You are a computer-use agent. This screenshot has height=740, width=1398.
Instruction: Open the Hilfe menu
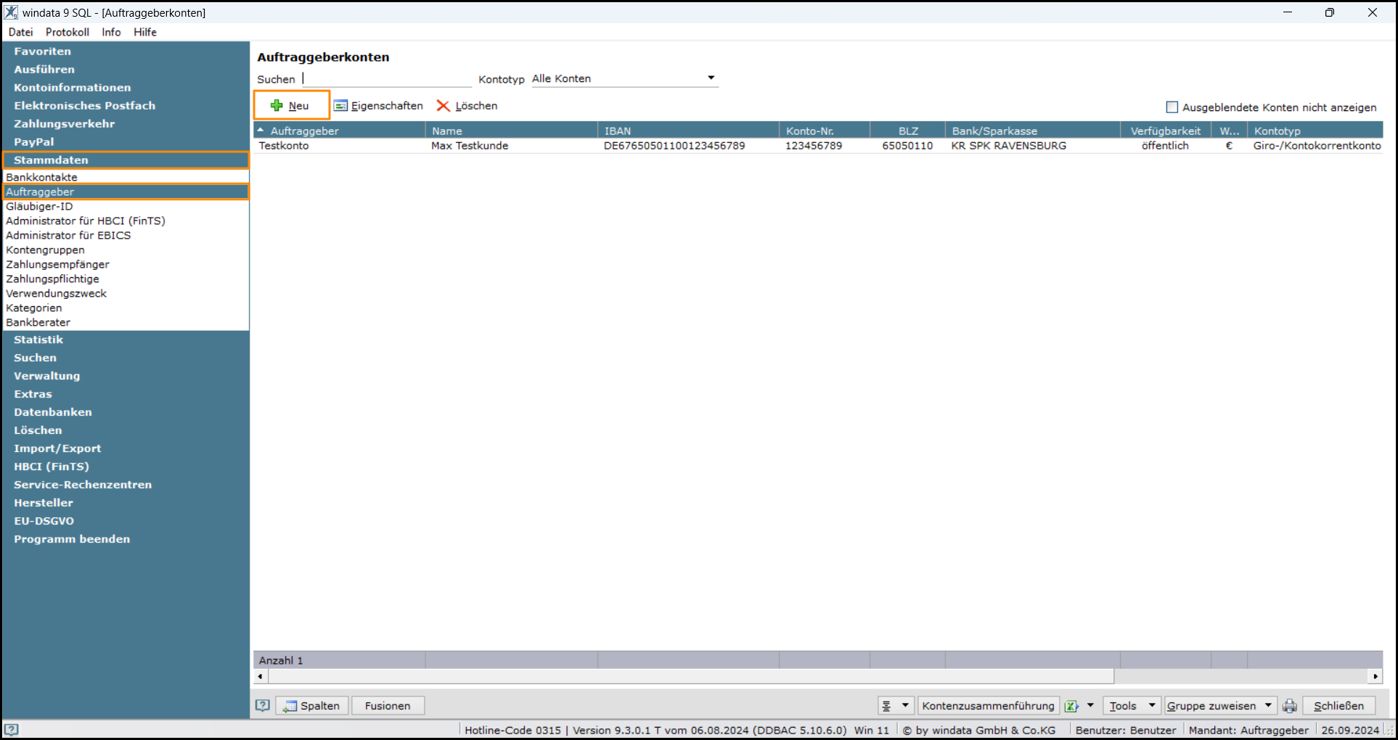[144, 32]
